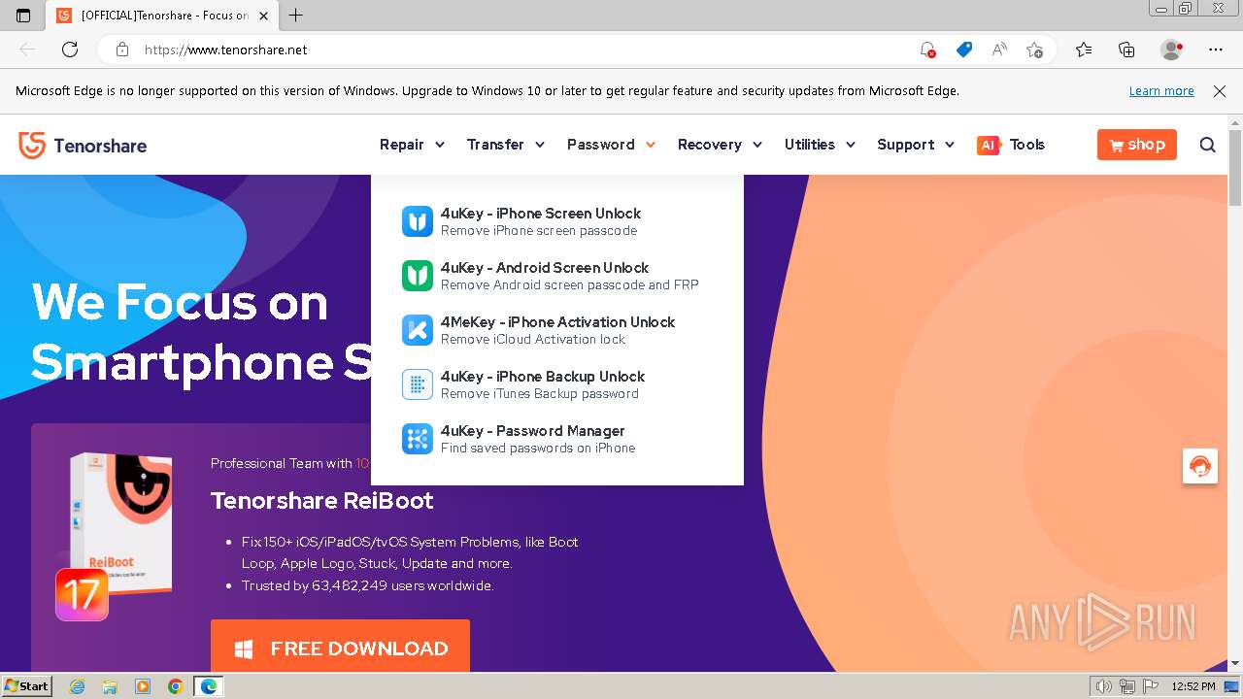Open Edge Settings and more menu

coord(1216,50)
